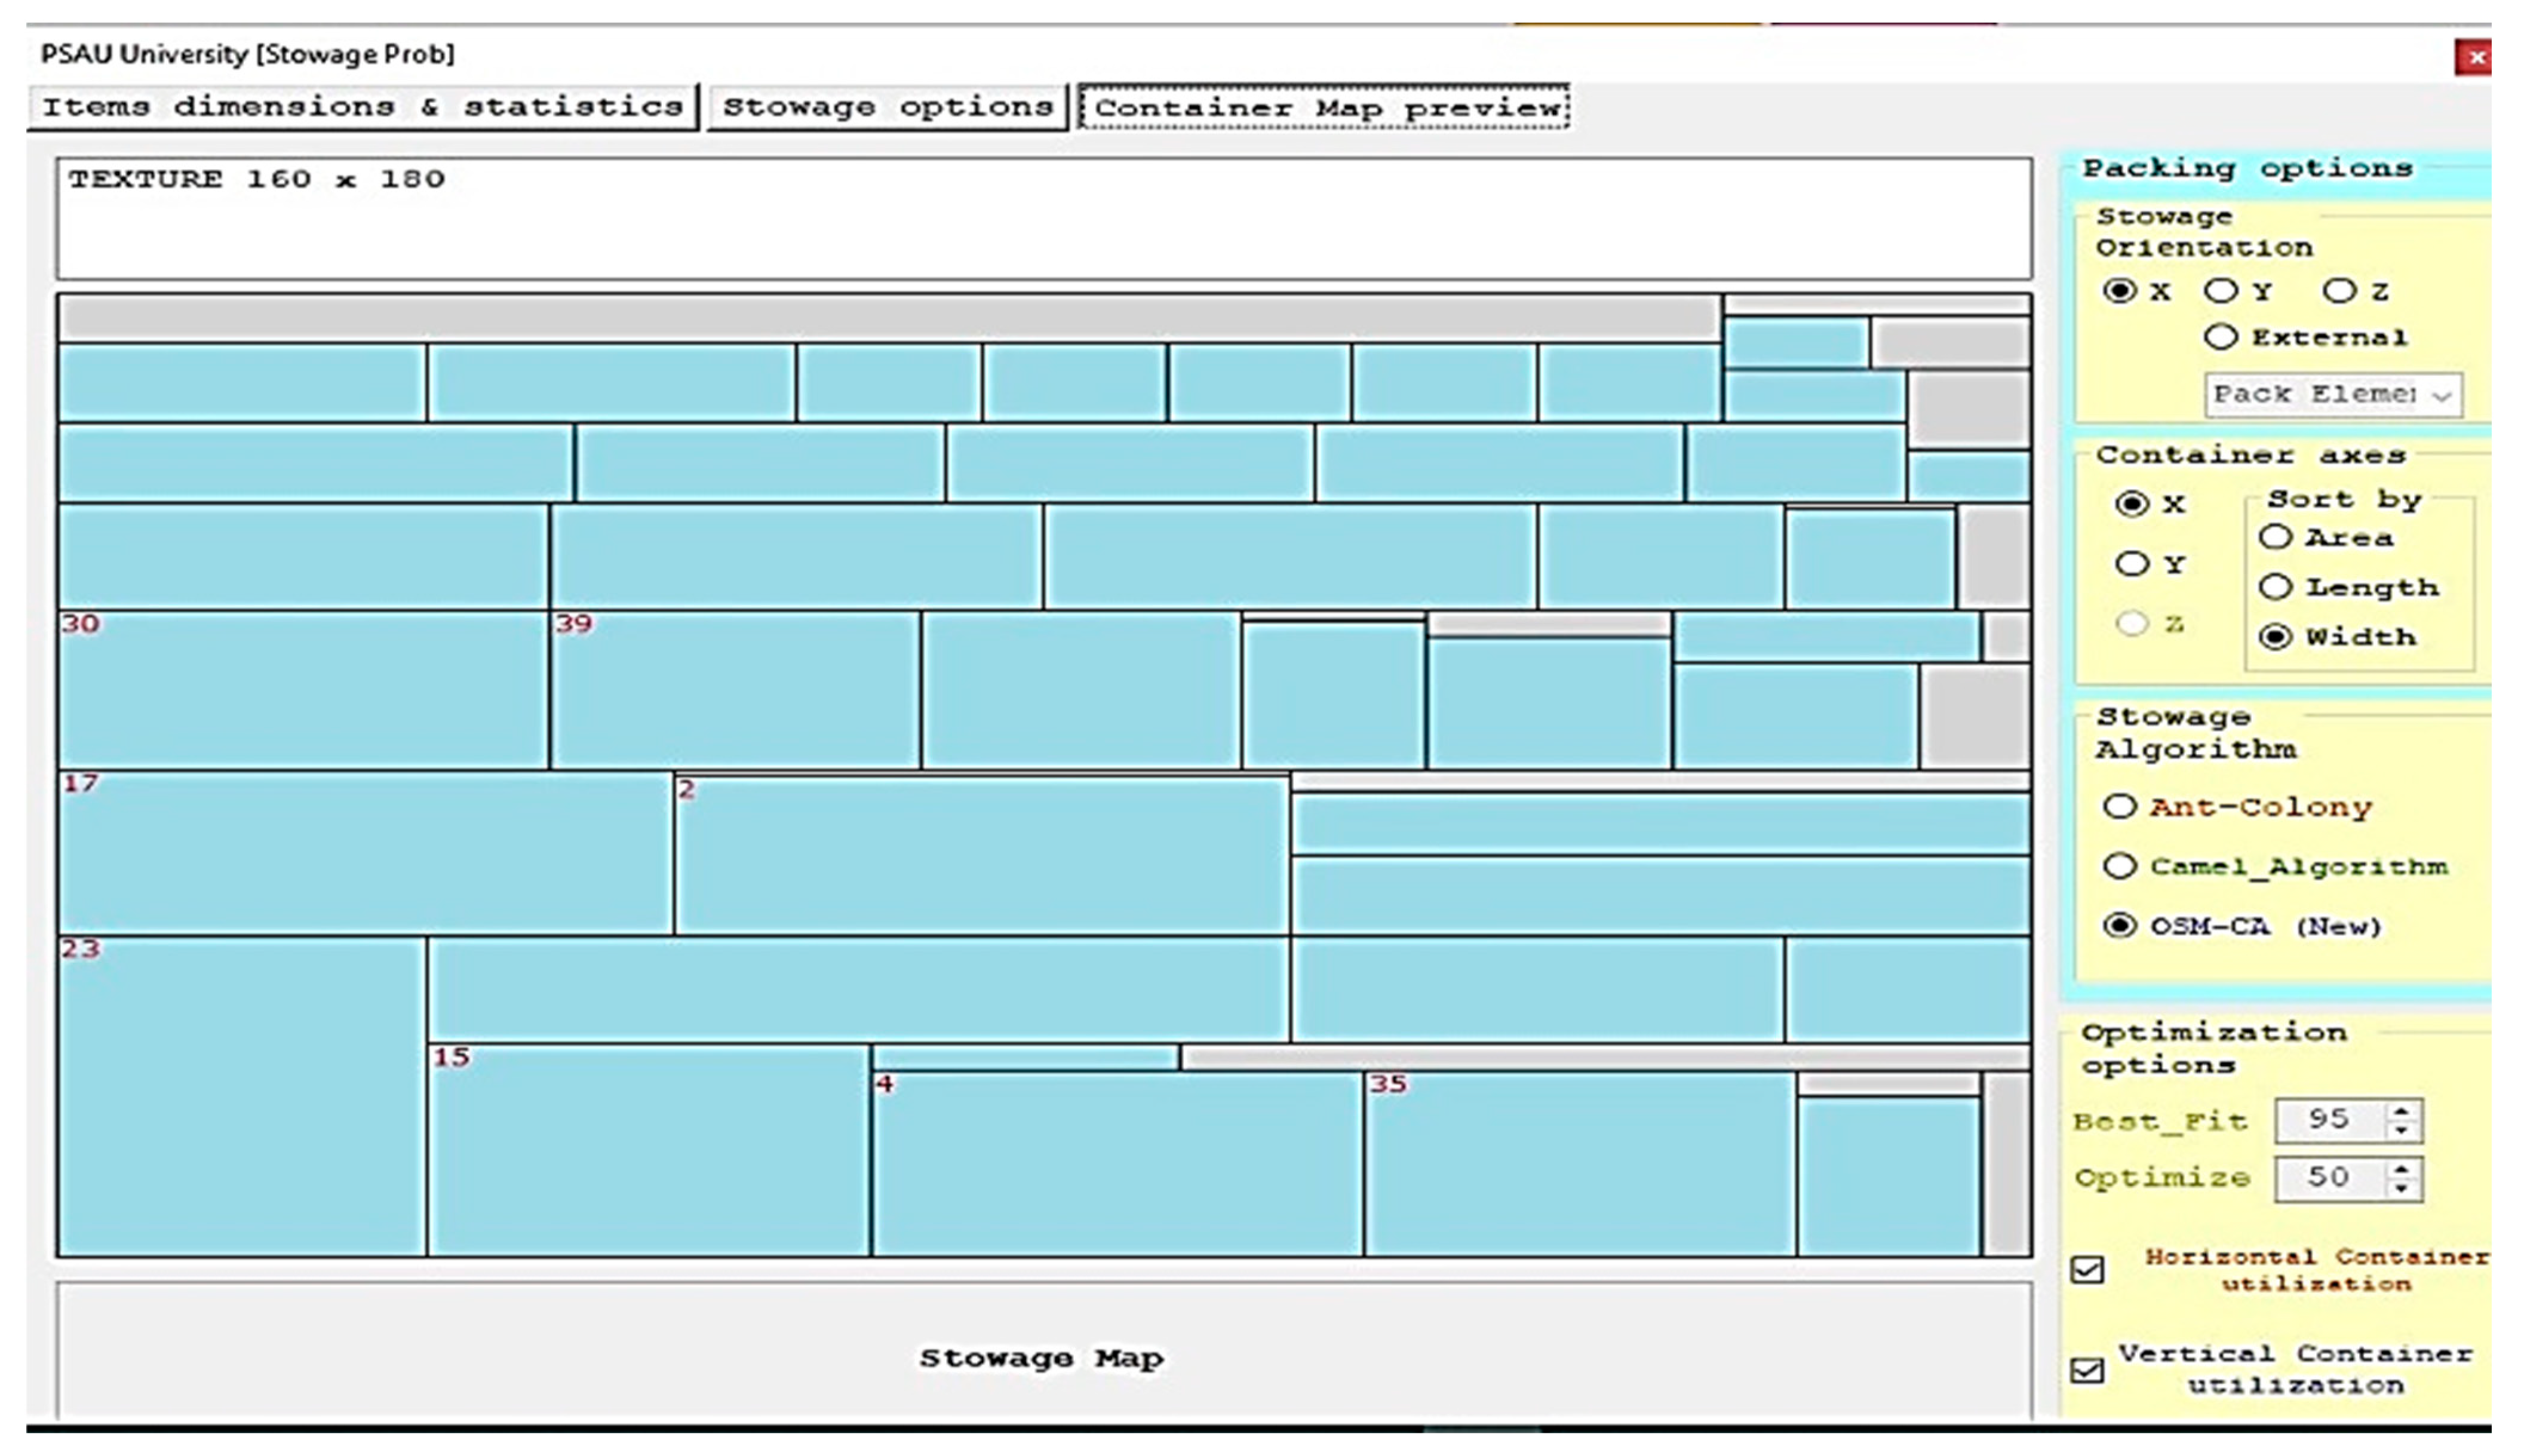Select packed item number 30

(302, 690)
